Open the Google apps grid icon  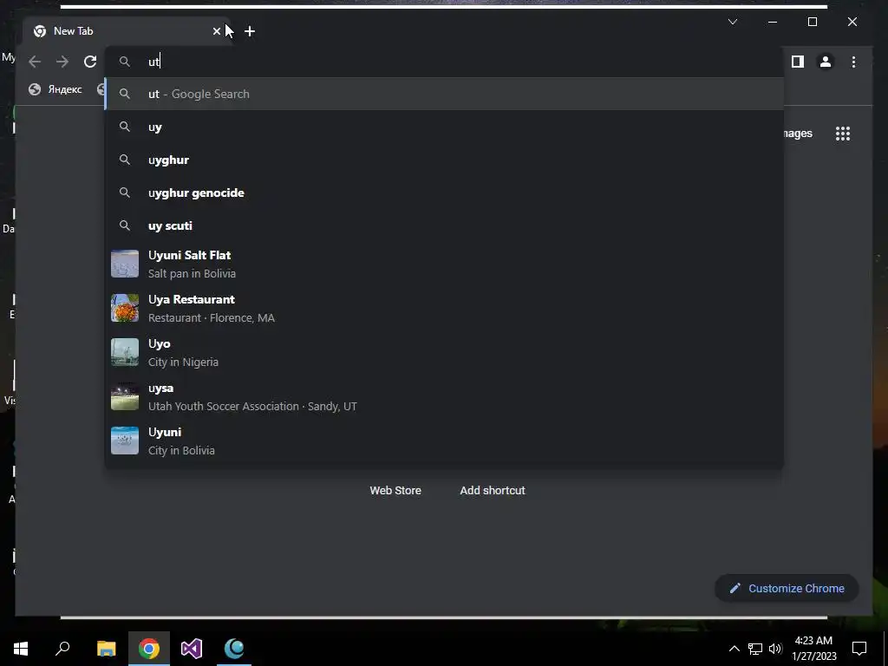click(843, 134)
